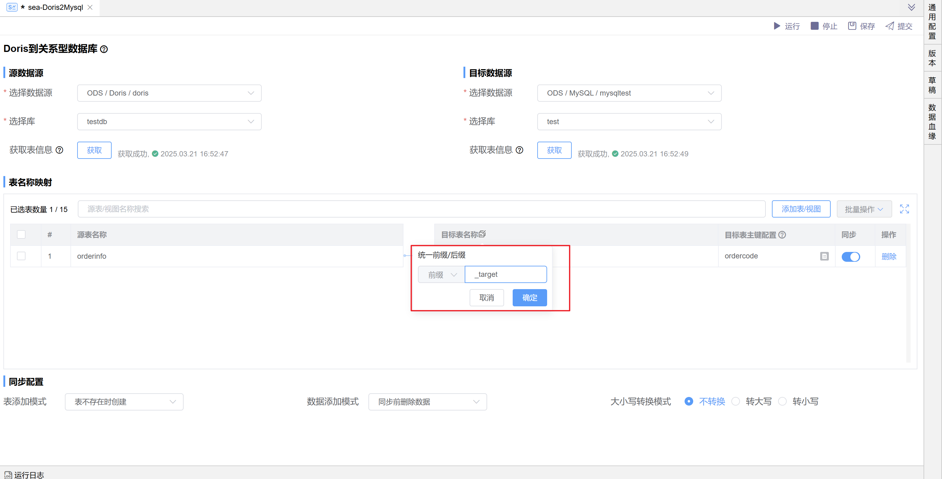Click the confirm button in prefix popup
Viewport: 942px width, 479px height.
(x=530, y=298)
